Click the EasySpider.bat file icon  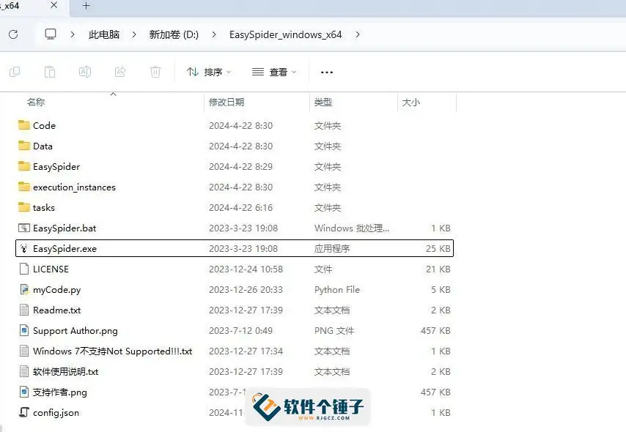[x=24, y=228]
